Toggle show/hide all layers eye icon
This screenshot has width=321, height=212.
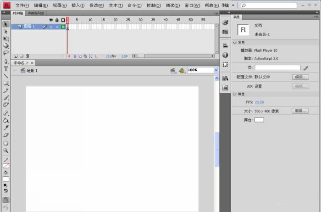(51, 20)
